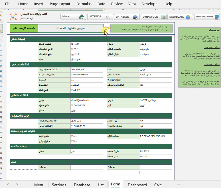This screenshot has width=221, height=188.
Task: Click the employee database logo icon
Action: click(13, 16)
